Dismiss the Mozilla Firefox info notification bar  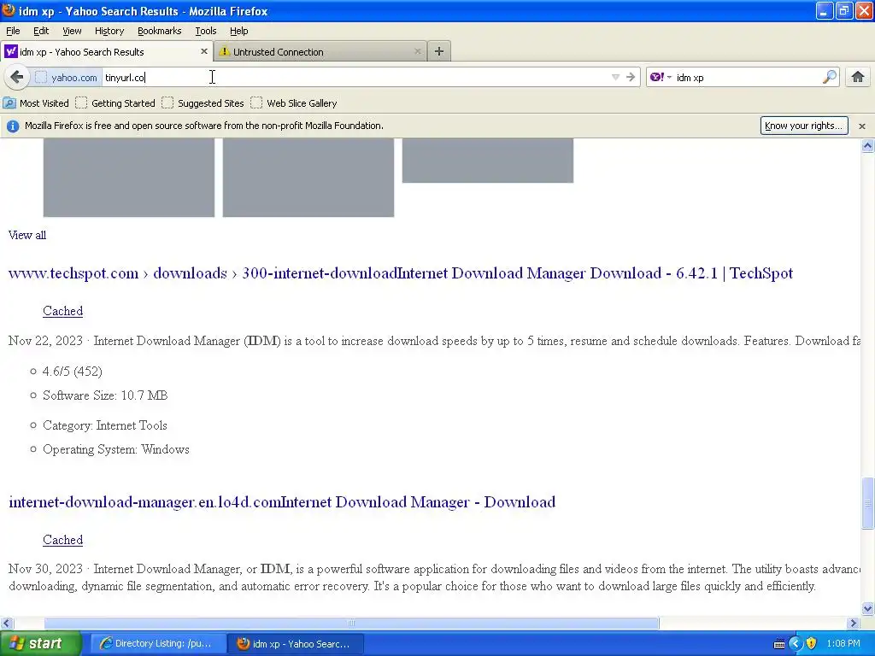point(861,126)
